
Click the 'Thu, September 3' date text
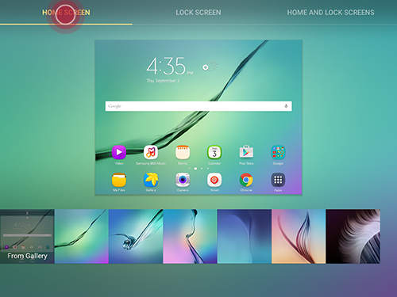[x=163, y=81]
